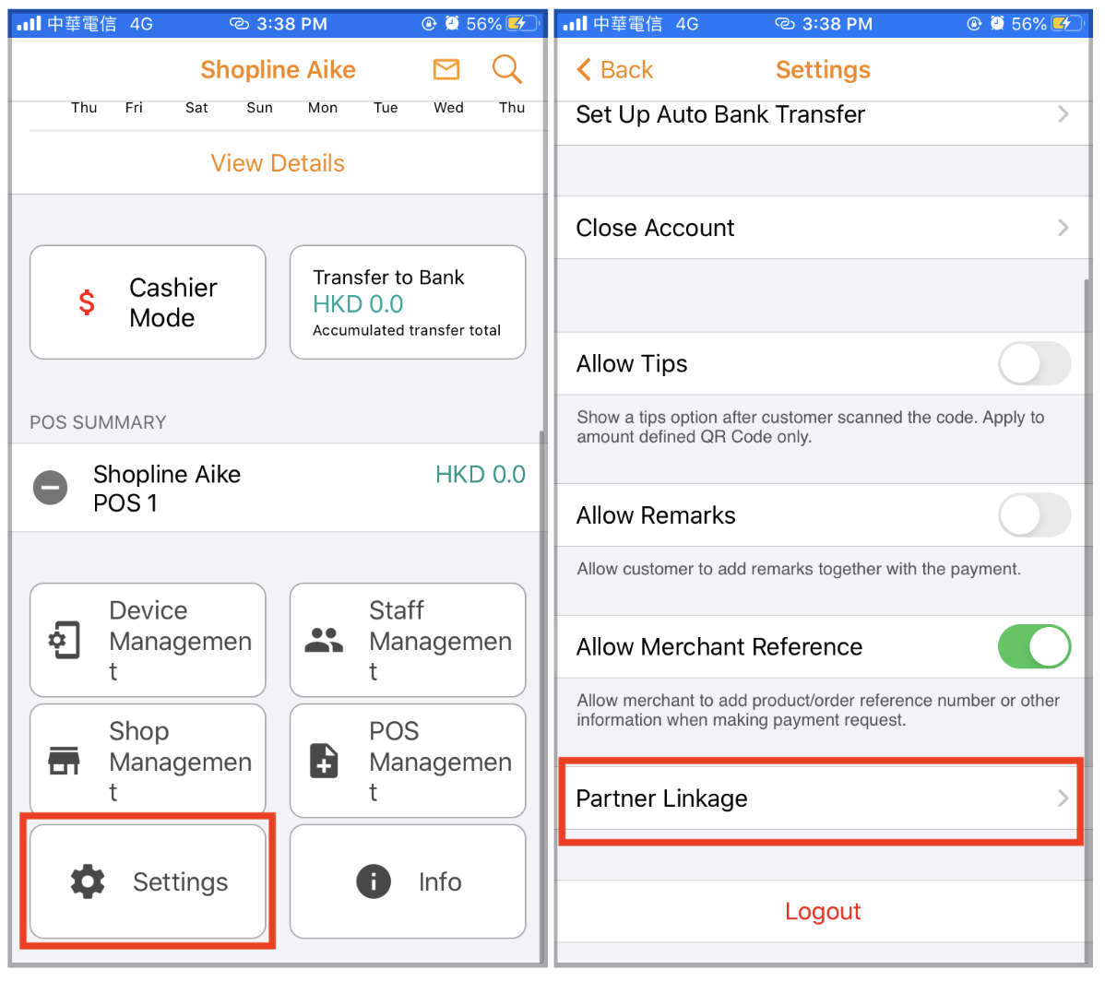This screenshot has width=1105, height=981.
Task: Open Set Up Auto Bank Transfer chevron
Action: point(1063,114)
